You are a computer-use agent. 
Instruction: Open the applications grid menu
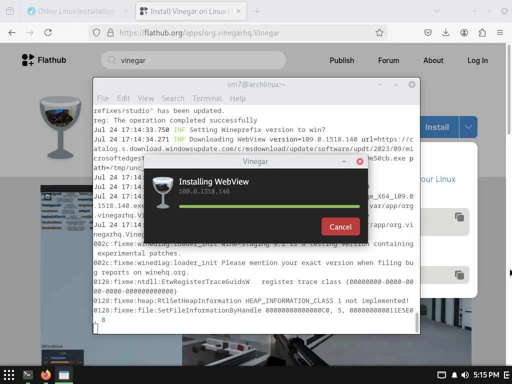[9, 375]
